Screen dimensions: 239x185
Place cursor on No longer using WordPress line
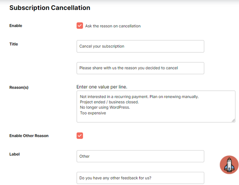[105, 107]
